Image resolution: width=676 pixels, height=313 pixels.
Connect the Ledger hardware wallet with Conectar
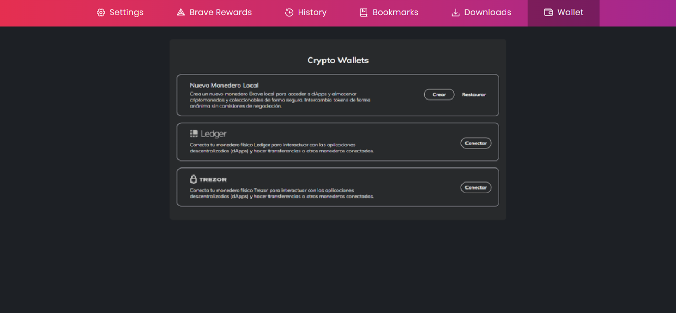pos(476,143)
